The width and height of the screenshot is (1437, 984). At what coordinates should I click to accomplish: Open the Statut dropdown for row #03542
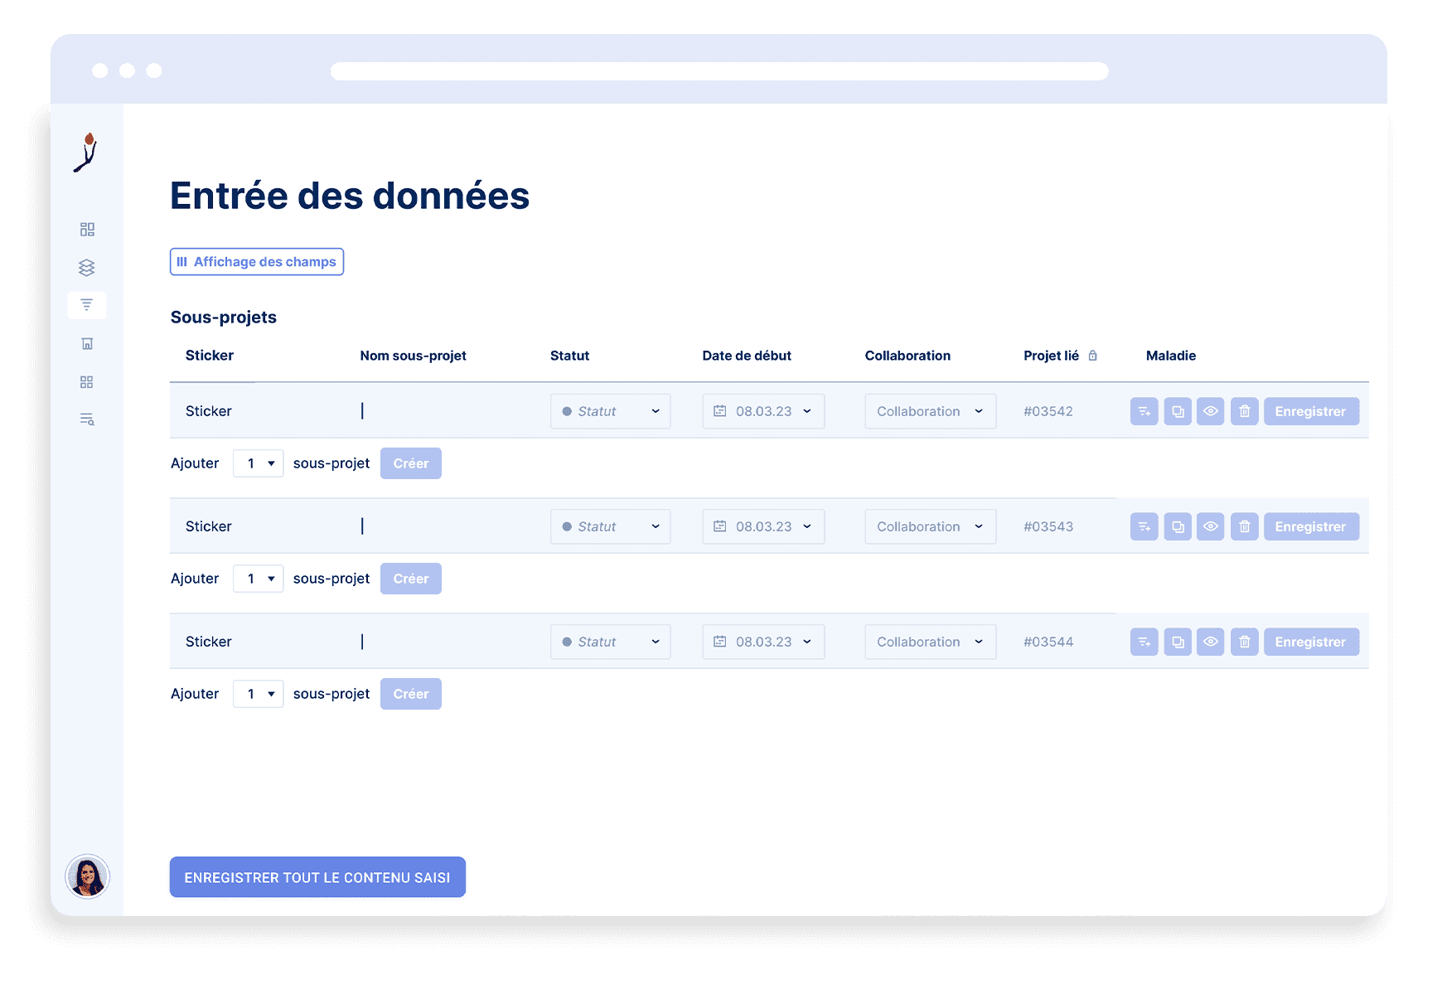610,410
